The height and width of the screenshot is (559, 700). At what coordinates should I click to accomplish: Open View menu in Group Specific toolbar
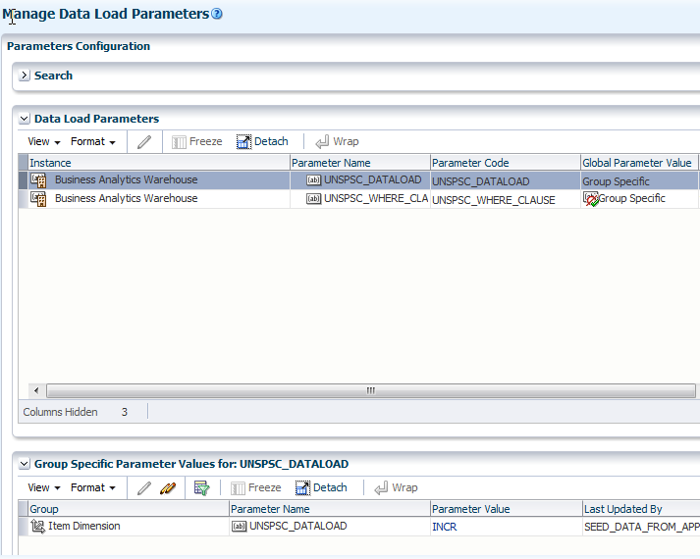[44, 487]
